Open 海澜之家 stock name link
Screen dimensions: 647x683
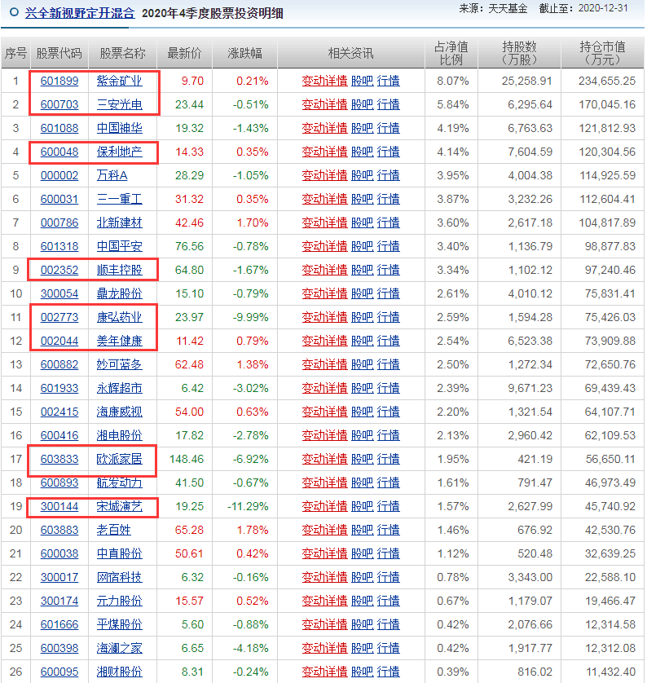pyautogui.click(x=119, y=648)
